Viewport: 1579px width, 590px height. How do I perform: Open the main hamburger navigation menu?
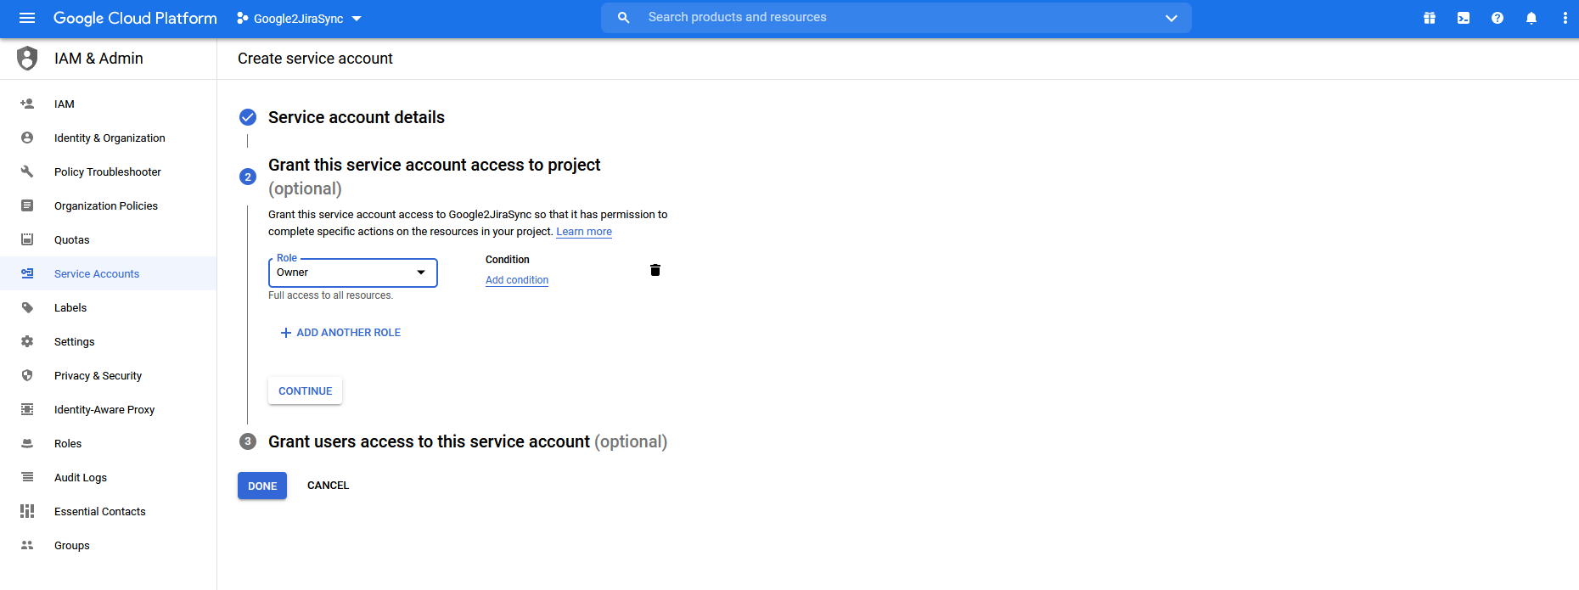click(x=27, y=18)
